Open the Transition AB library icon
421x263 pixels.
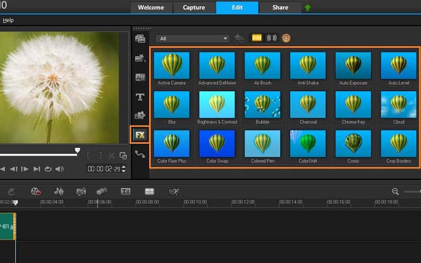pyautogui.click(x=140, y=78)
